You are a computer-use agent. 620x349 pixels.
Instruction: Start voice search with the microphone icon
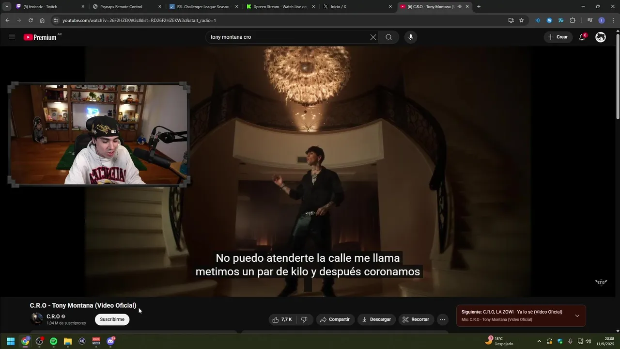point(411,37)
